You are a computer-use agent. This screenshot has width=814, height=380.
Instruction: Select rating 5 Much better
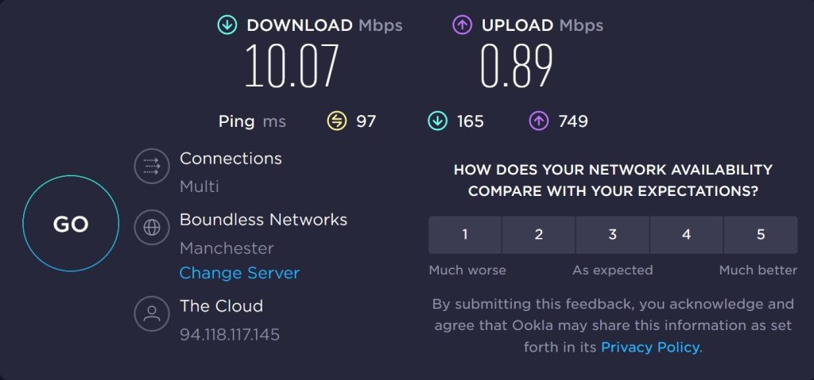tap(761, 235)
